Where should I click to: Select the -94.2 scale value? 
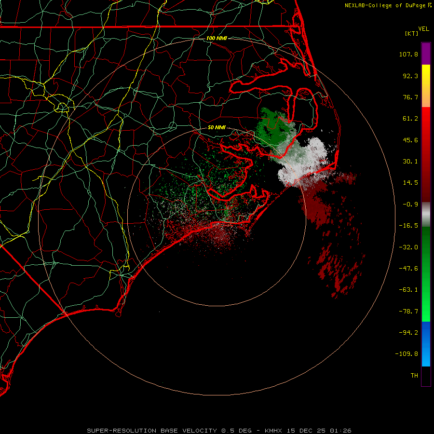(x=408, y=333)
